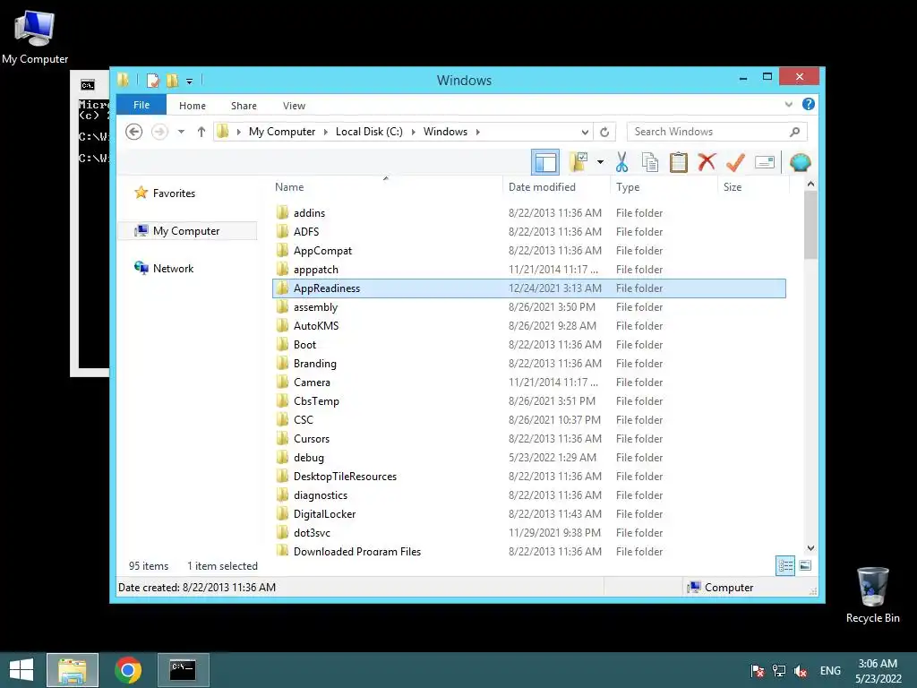Click the Paste clipboard icon

click(679, 162)
